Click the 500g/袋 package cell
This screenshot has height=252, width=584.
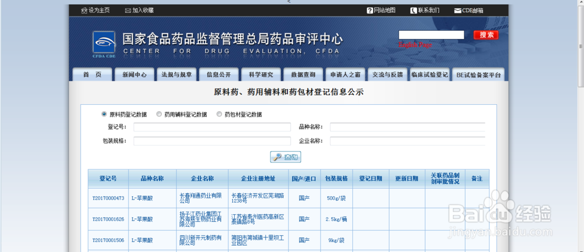pyautogui.click(x=336, y=198)
